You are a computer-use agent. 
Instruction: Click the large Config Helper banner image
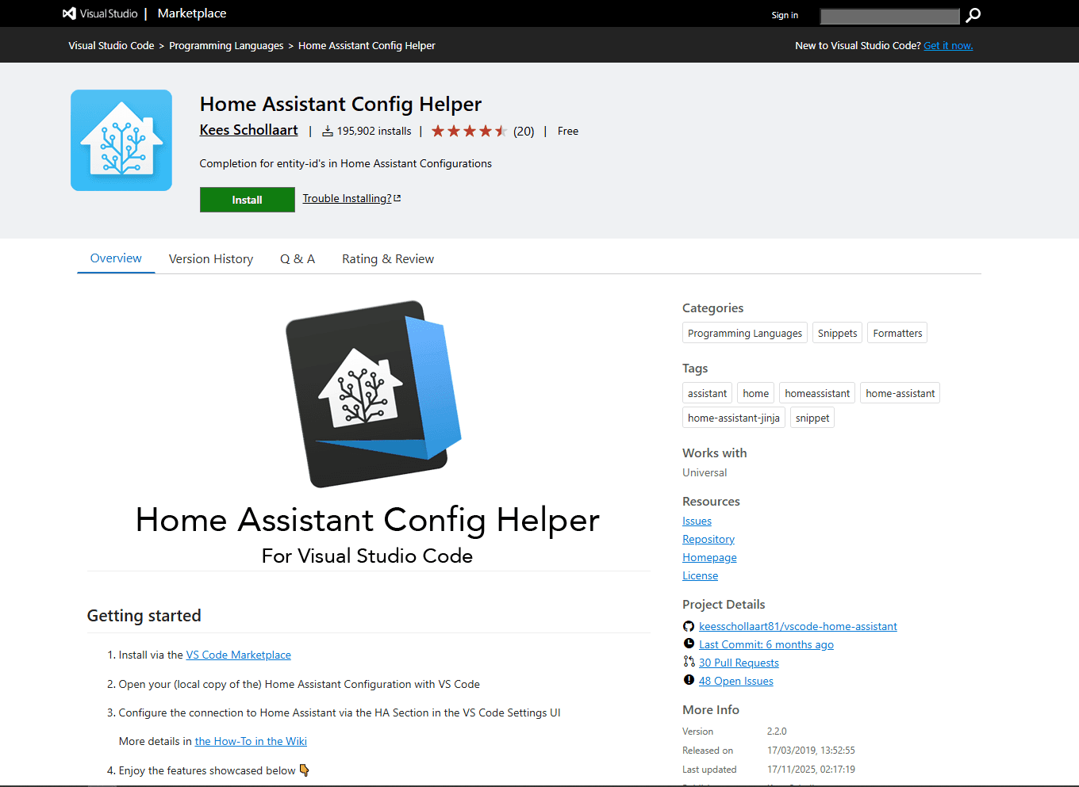pyautogui.click(x=367, y=432)
